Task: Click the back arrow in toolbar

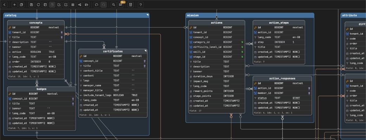Action: tap(5, 5)
